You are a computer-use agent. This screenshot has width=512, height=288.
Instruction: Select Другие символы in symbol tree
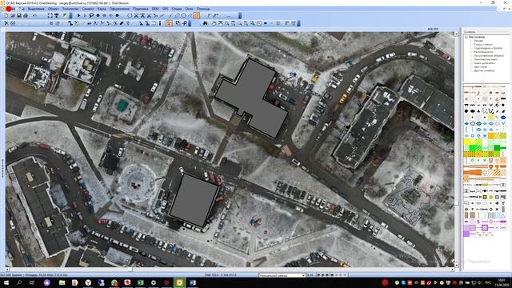[x=484, y=70]
